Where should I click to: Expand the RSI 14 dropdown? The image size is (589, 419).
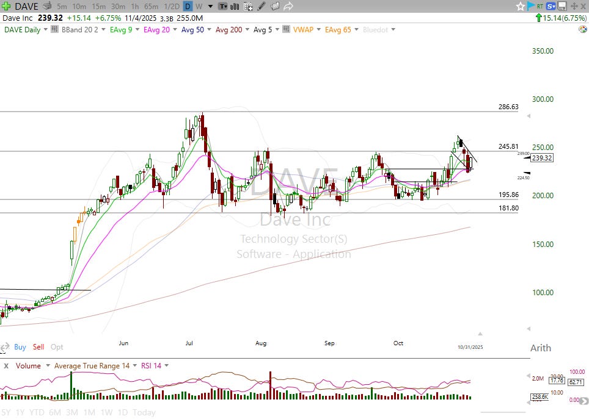166,366
